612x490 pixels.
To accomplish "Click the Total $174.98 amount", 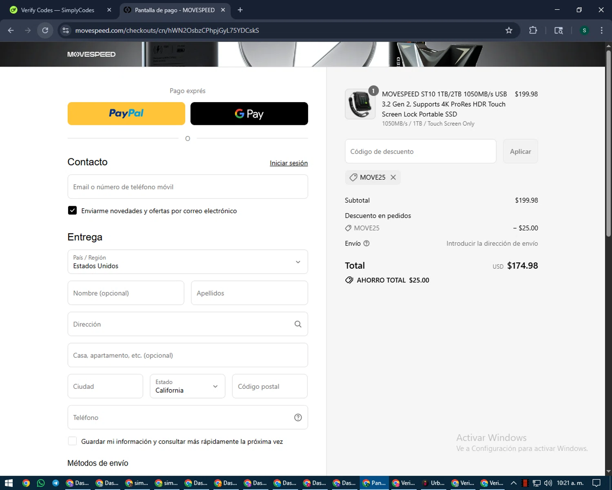I will click(522, 266).
